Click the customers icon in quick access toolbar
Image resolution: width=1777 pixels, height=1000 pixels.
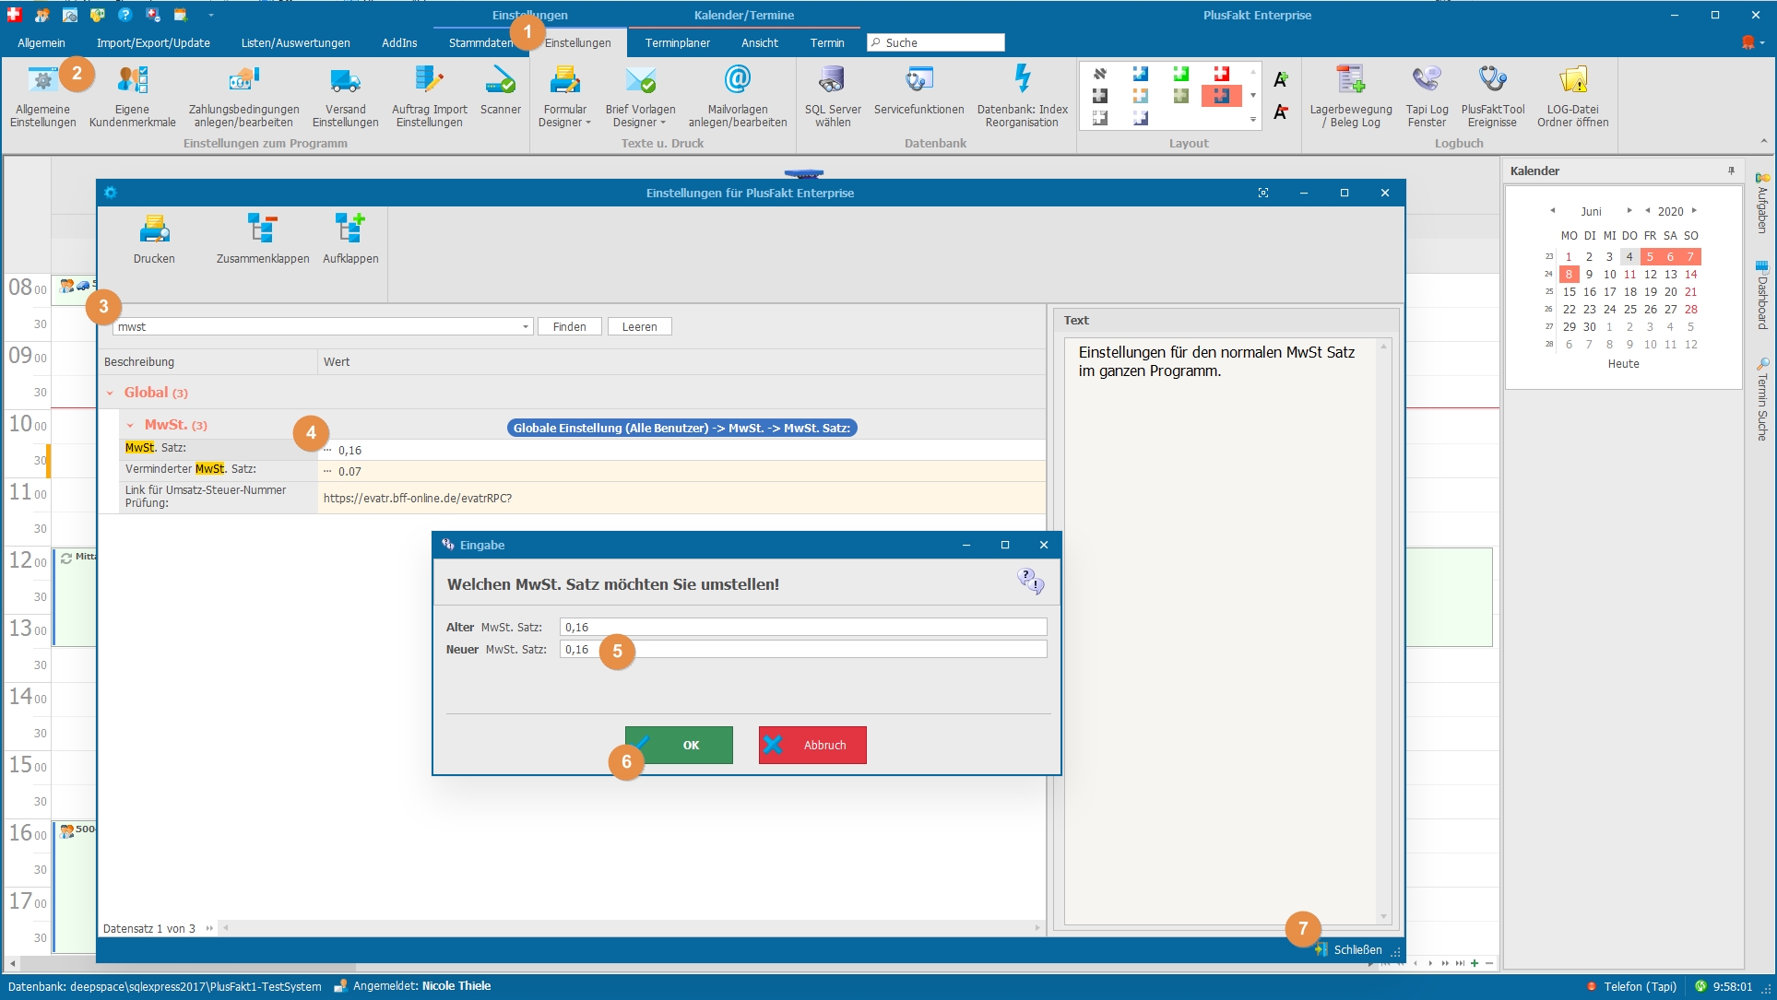click(x=42, y=15)
